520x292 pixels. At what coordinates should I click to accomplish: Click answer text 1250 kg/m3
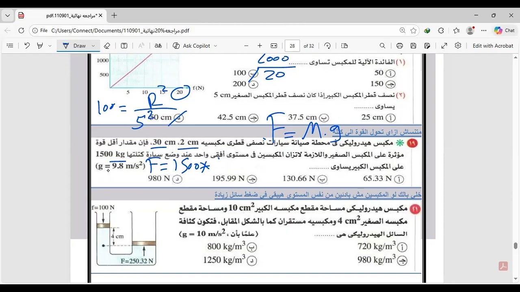point(224,260)
